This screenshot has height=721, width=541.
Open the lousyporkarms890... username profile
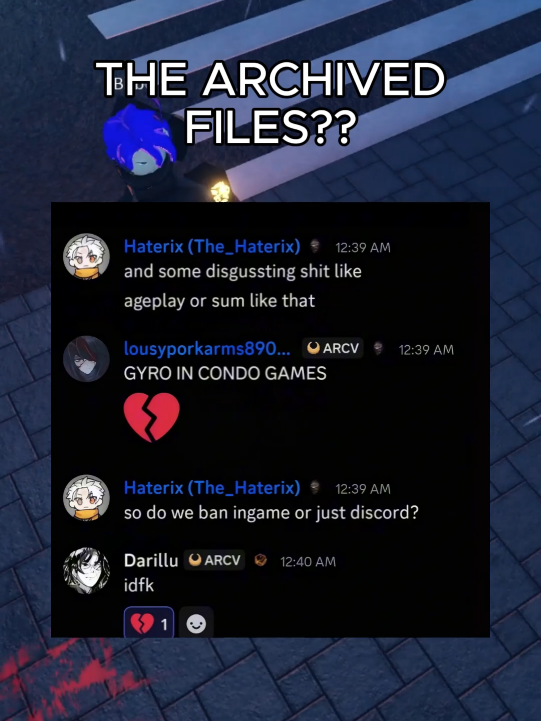[x=207, y=349]
